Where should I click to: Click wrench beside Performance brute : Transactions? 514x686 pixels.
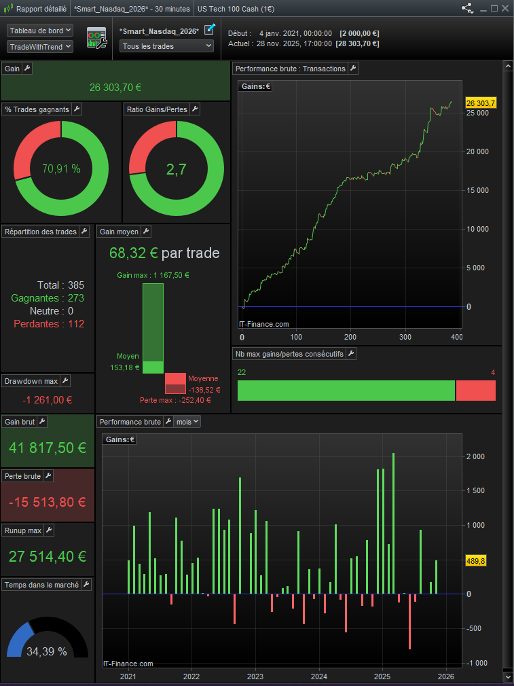point(353,69)
